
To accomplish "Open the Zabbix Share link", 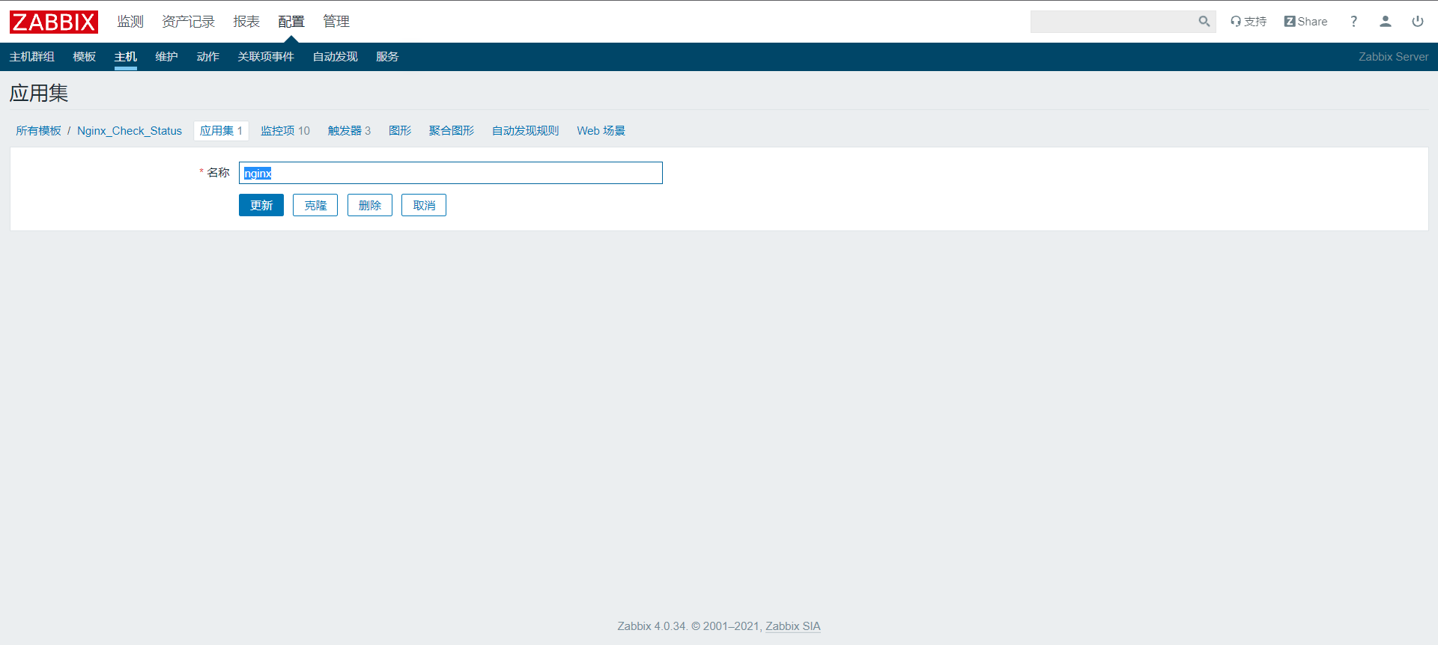I will tap(1305, 22).
